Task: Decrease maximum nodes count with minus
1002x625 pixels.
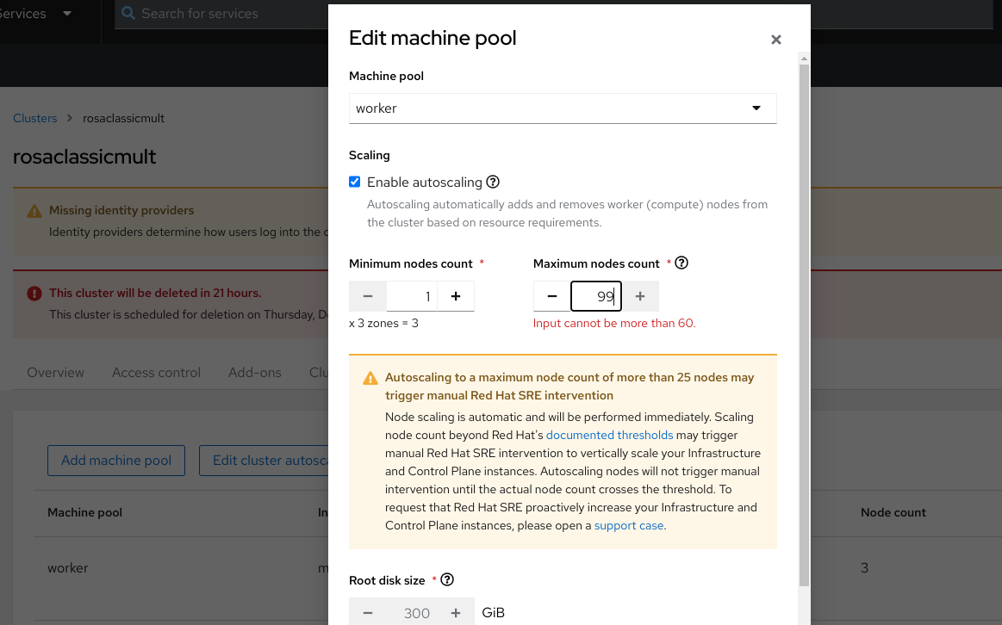Action: (552, 296)
